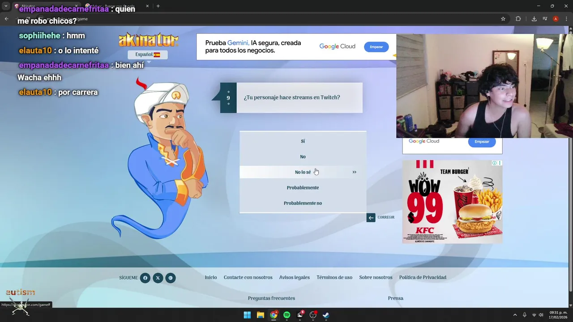The image size is (573, 322).
Task: Open OBS Studio from the taskbar
Action: pyautogui.click(x=313, y=315)
